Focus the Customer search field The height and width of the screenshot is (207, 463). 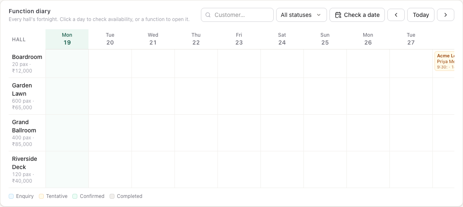pos(237,15)
